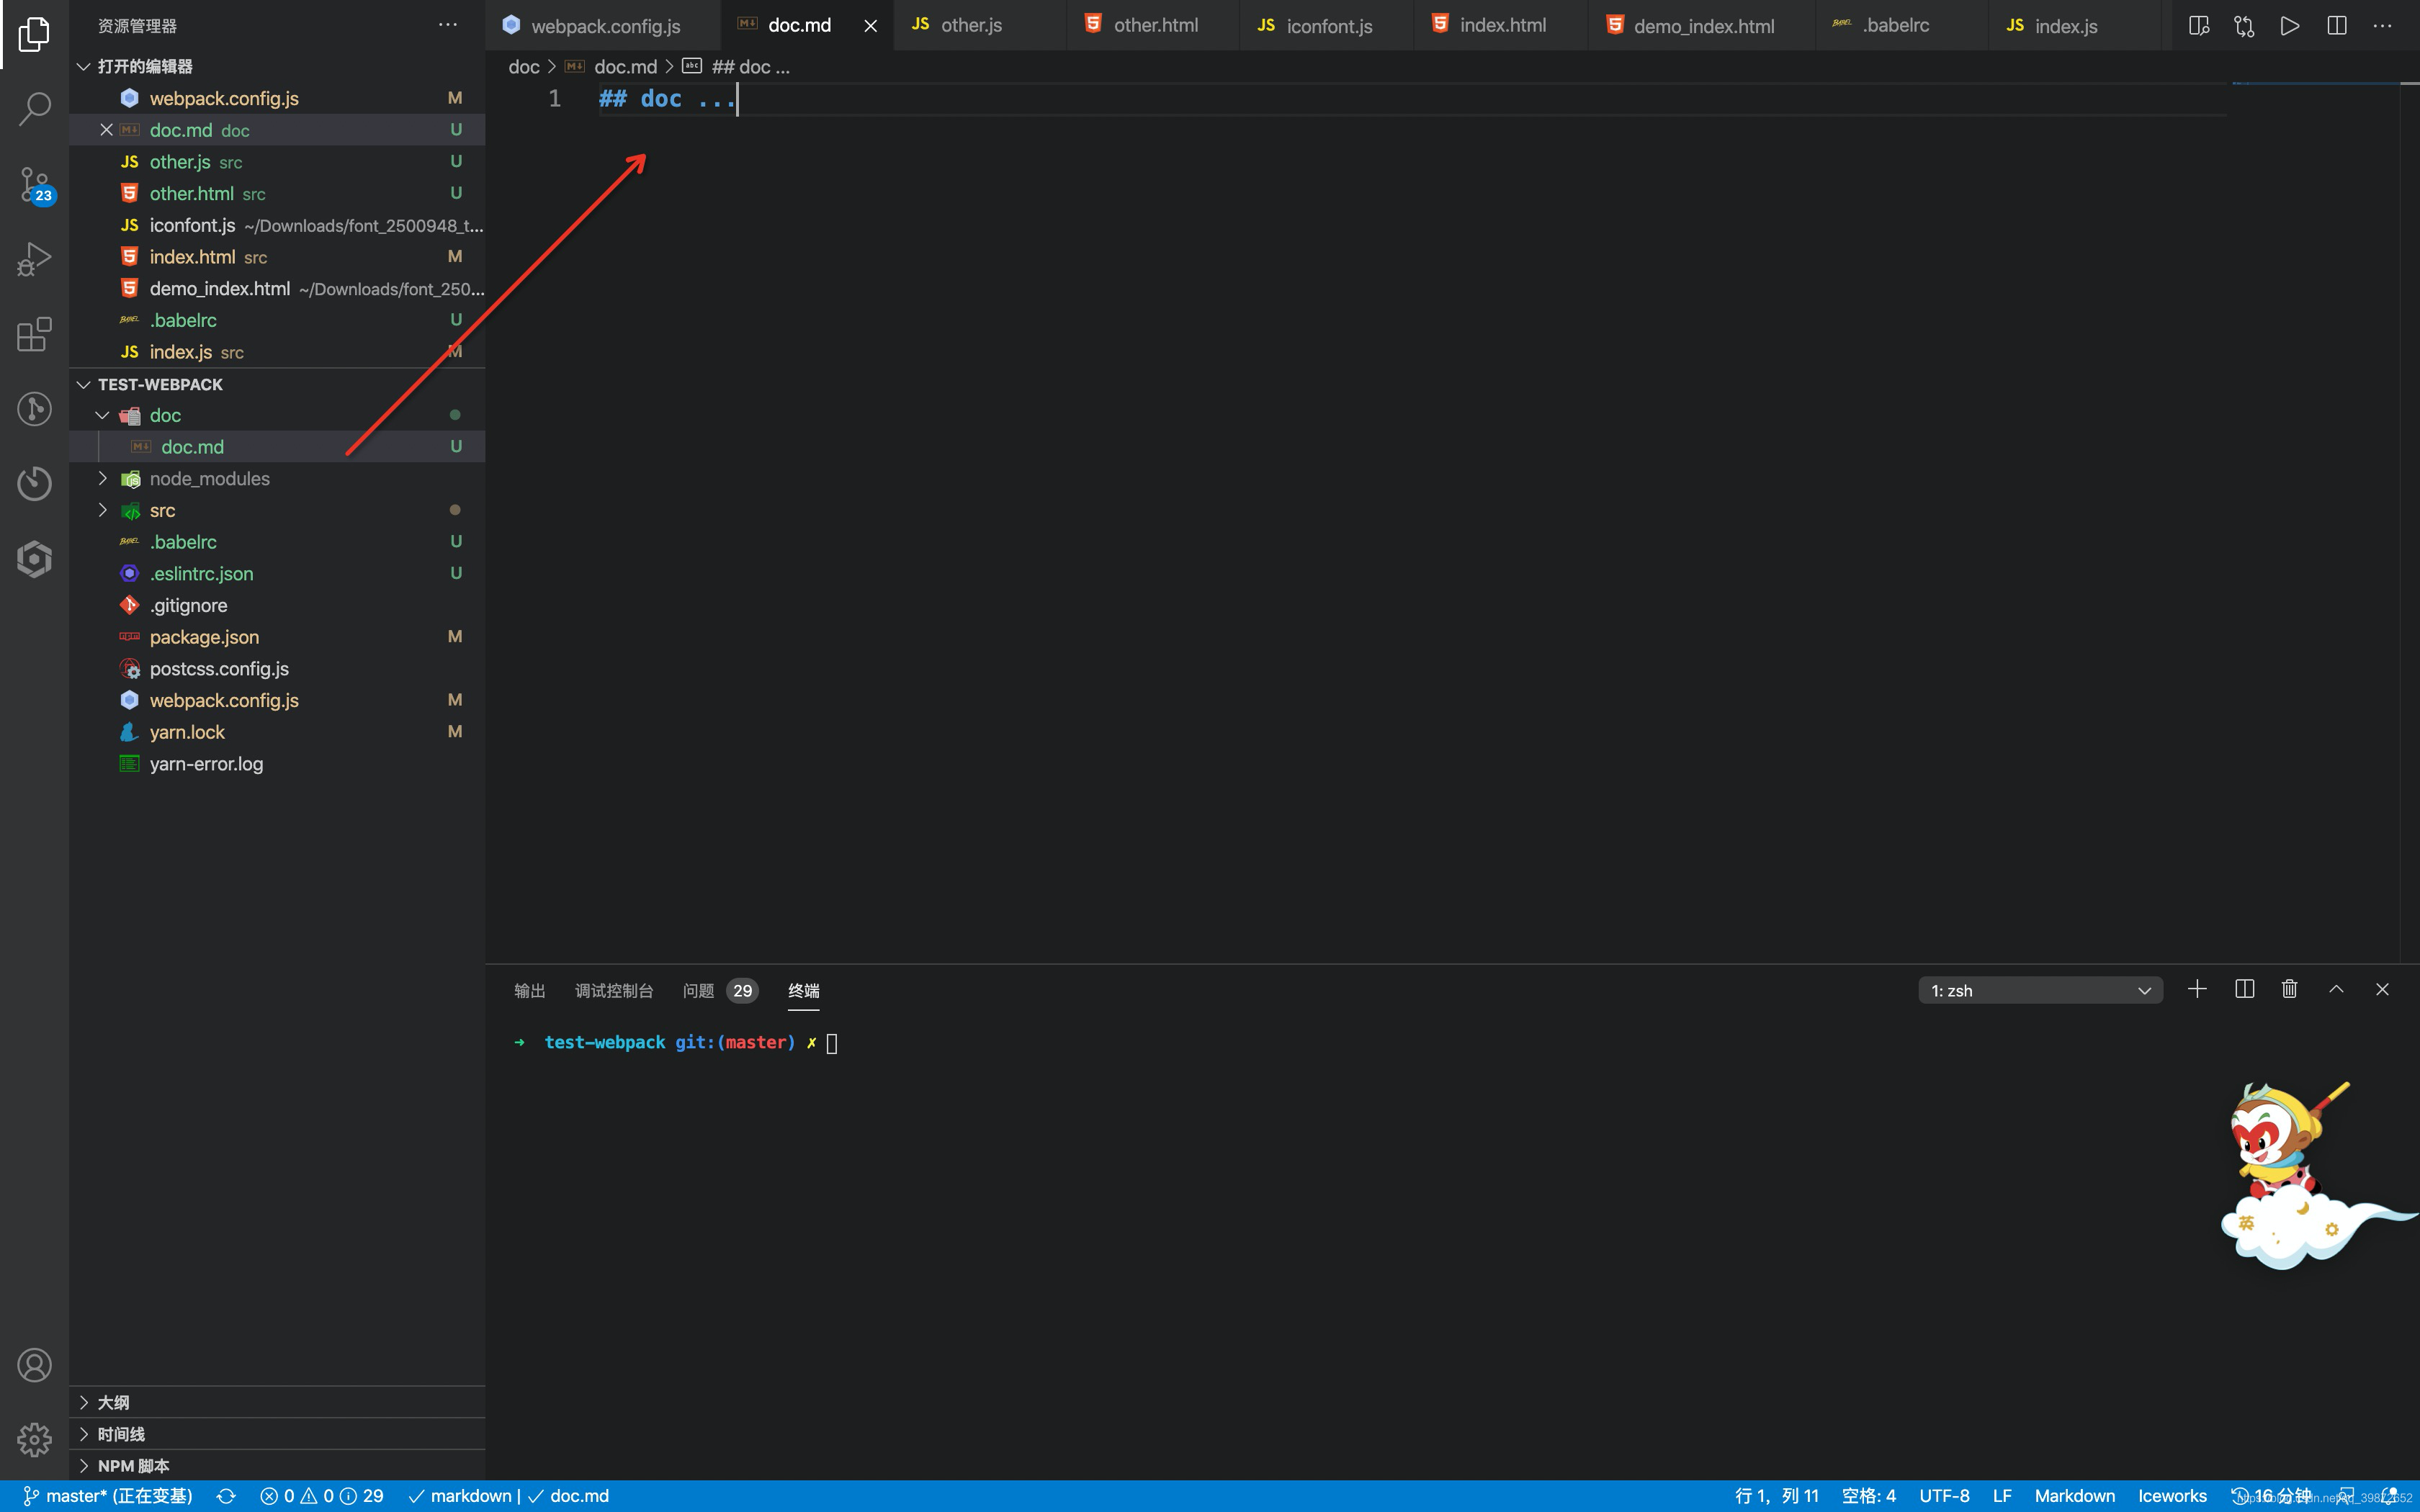Close doc.md in open editors list
The image size is (2420, 1512).
click(106, 130)
